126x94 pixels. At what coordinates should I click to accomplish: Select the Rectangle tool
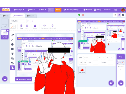(x=12, y=49)
